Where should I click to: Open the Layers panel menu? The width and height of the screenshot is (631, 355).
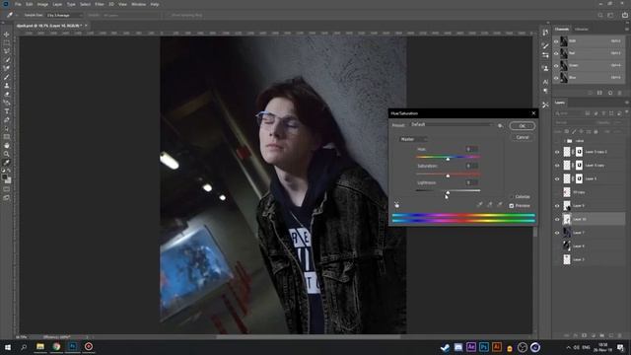(x=627, y=103)
